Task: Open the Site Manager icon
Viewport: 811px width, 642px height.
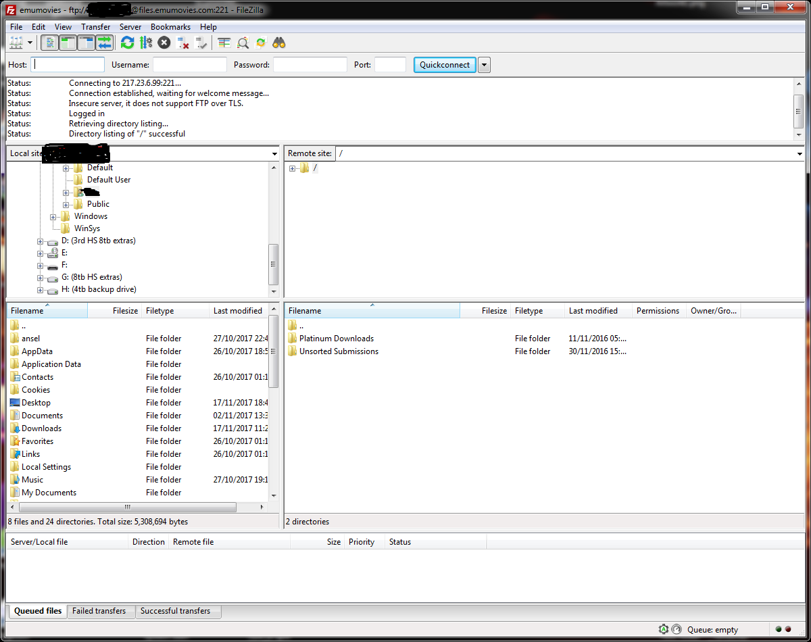Action: pos(16,43)
